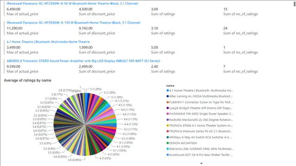Click the 3.10 ratings value
The height and width of the screenshot is (166, 296).
[x=154, y=28]
